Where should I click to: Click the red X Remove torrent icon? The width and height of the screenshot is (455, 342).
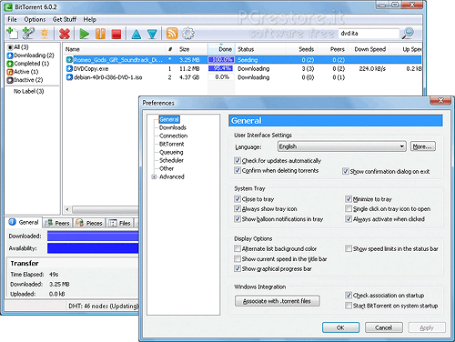tap(65, 34)
